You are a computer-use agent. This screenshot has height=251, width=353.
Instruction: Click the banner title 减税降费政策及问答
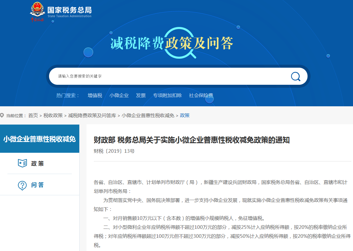click(x=171, y=43)
